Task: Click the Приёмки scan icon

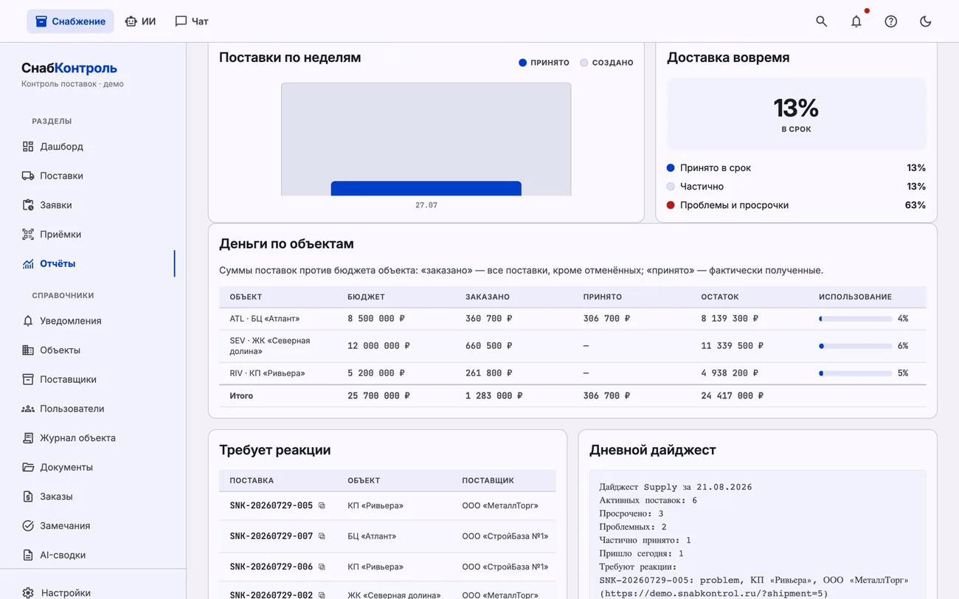Action: click(28, 234)
